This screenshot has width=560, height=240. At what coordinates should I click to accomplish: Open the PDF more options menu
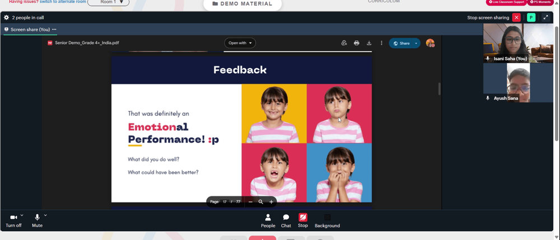(x=381, y=43)
